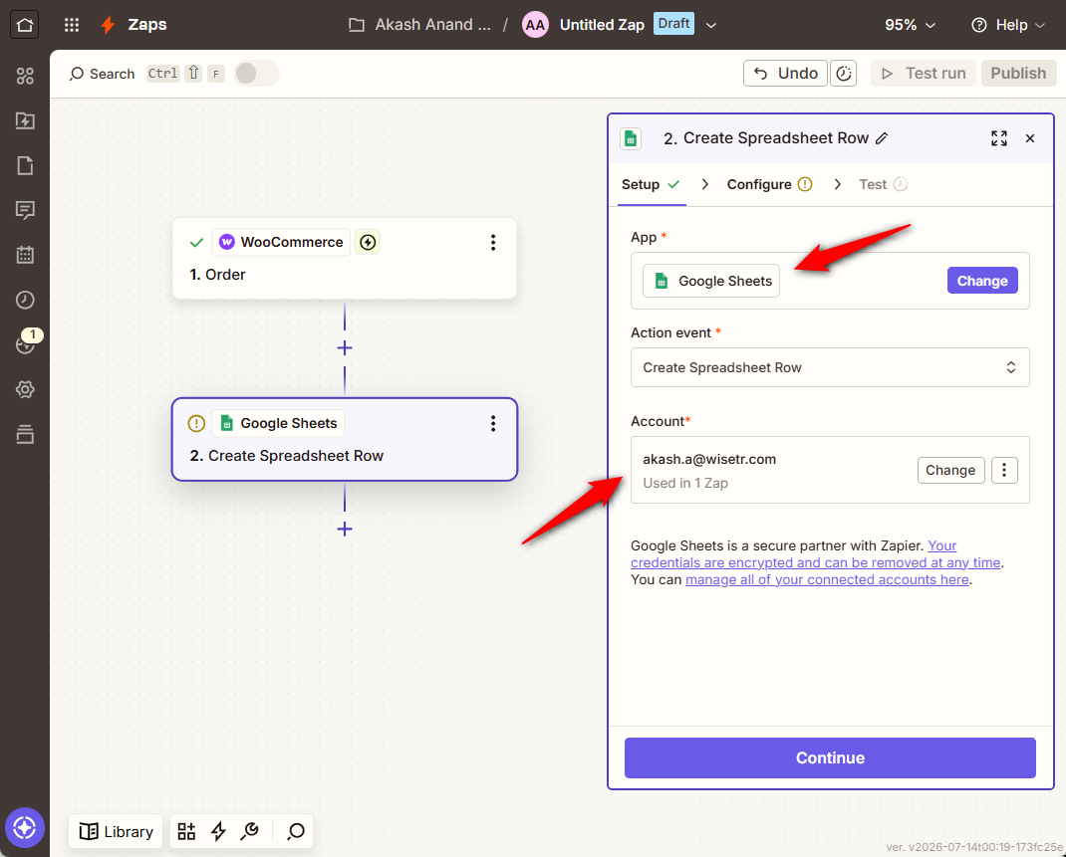1066x857 pixels.
Task: Open the stacked layers sidebar icon
Action: pyautogui.click(x=25, y=434)
